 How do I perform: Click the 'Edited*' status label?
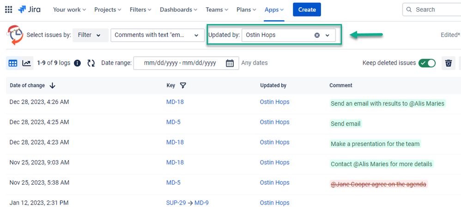450,35
